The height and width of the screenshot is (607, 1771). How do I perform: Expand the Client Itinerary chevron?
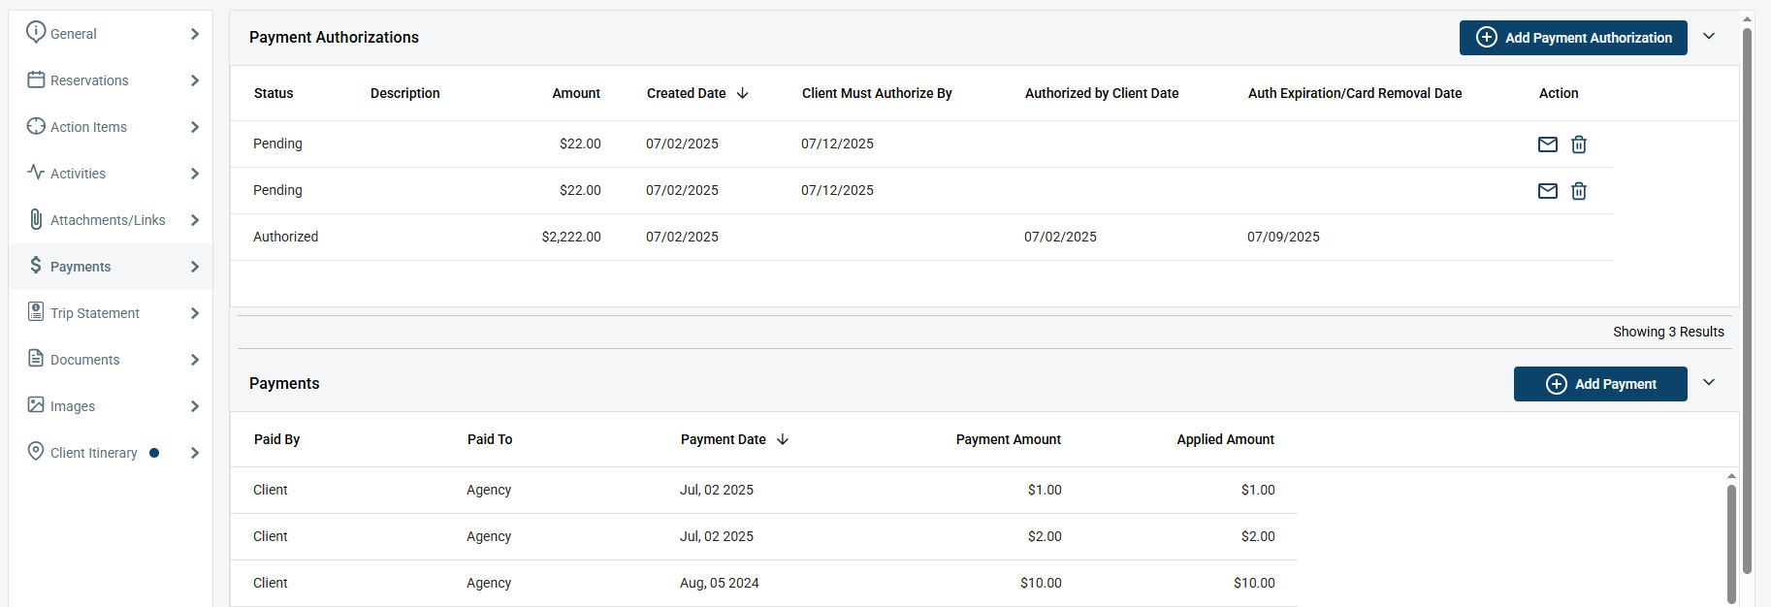click(x=195, y=453)
